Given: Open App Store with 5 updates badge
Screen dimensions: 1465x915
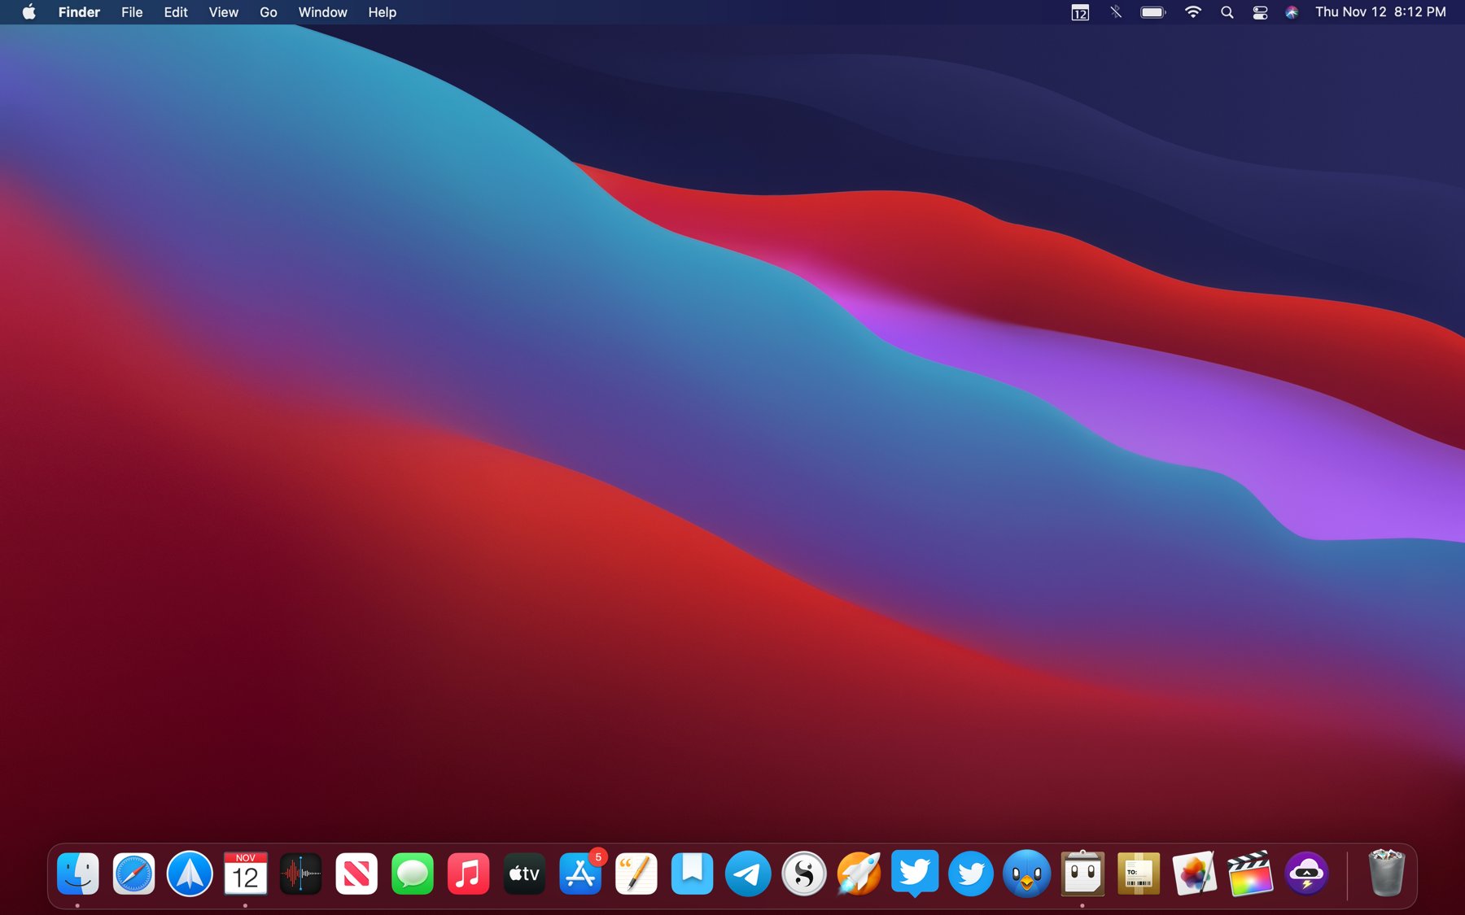Looking at the screenshot, I should [x=580, y=874].
